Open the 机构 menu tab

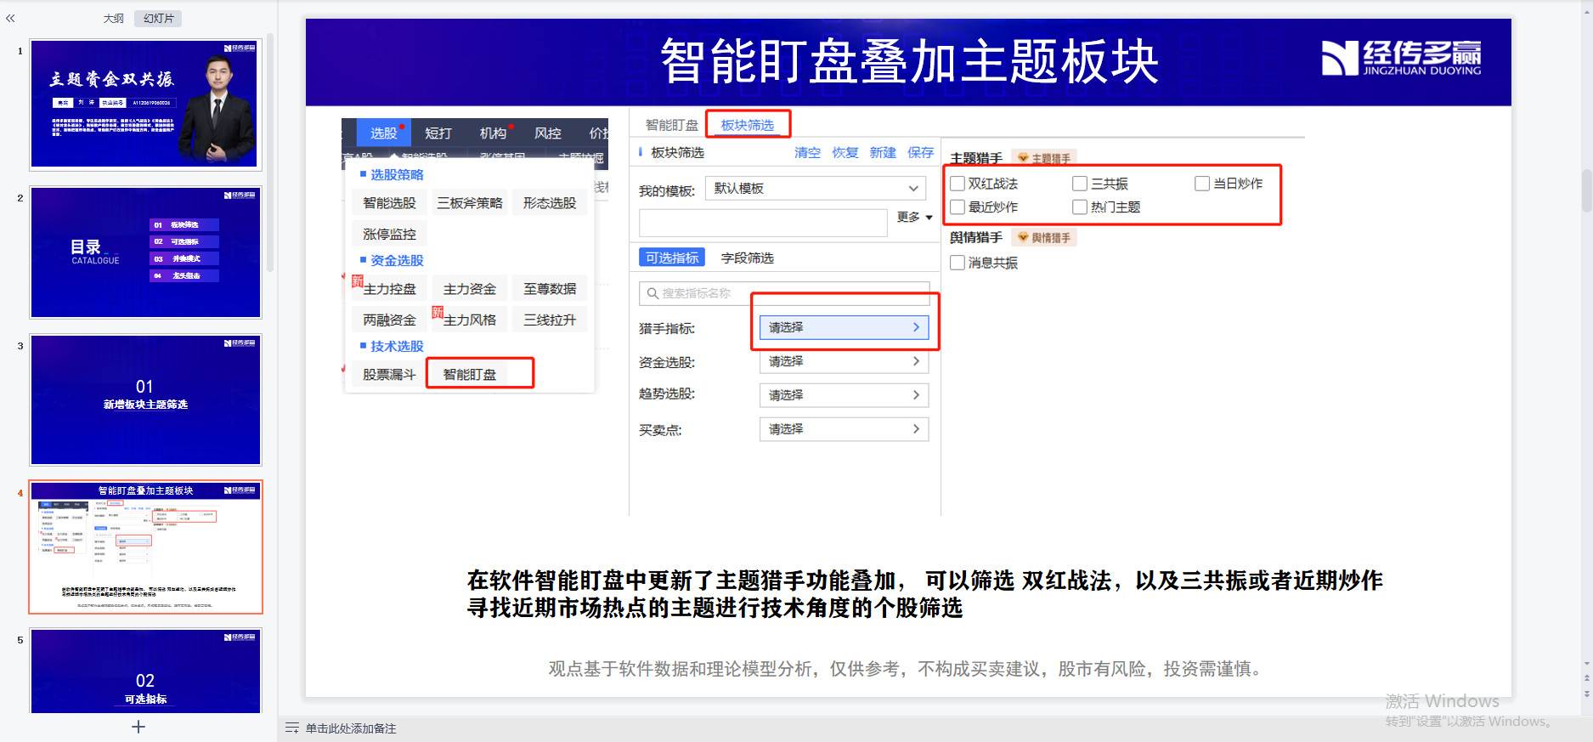click(493, 133)
